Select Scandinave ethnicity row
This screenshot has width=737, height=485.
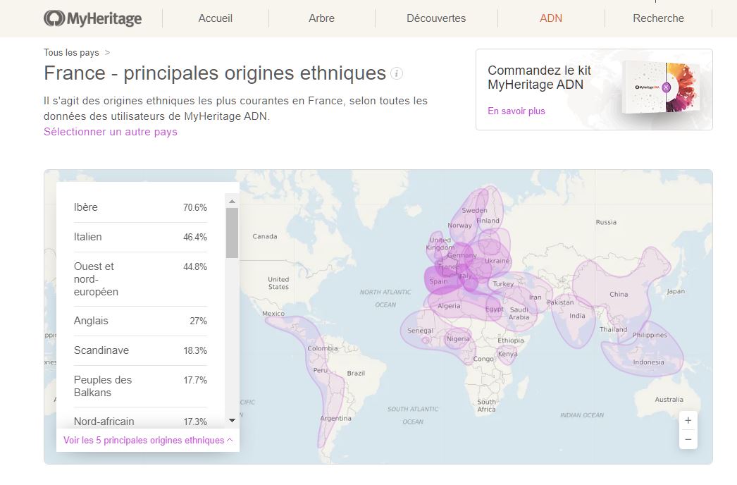(x=140, y=350)
